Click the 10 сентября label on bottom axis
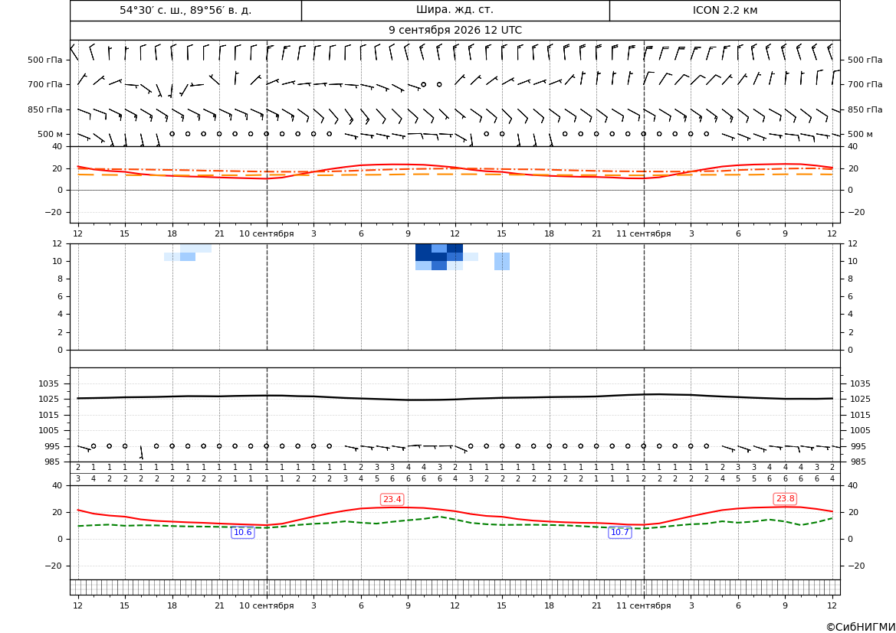This screenshot has height=633, width=896. (266, 605)
